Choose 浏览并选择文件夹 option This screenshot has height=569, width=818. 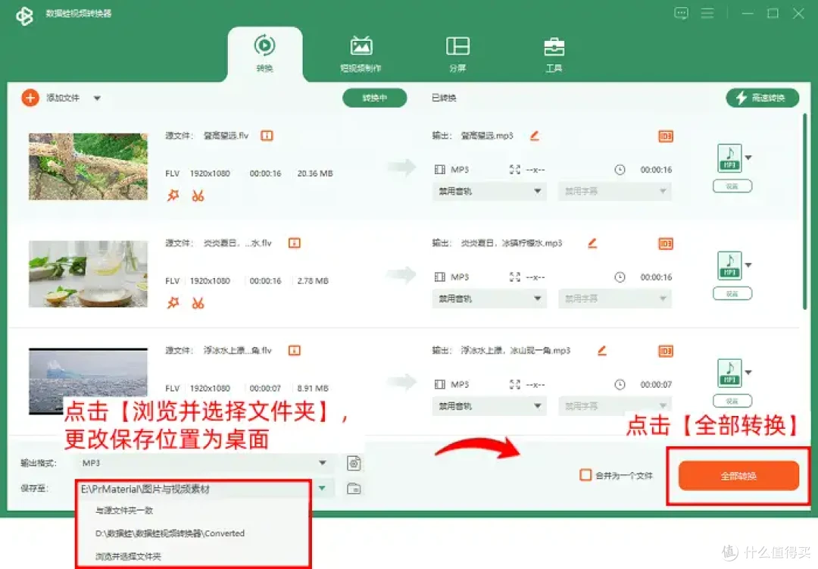point(128,556)
